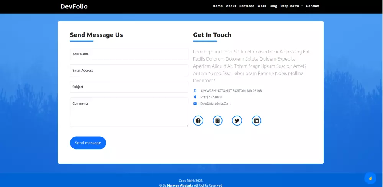
Task: Expand the Drop Down menu
Action: 291,6
